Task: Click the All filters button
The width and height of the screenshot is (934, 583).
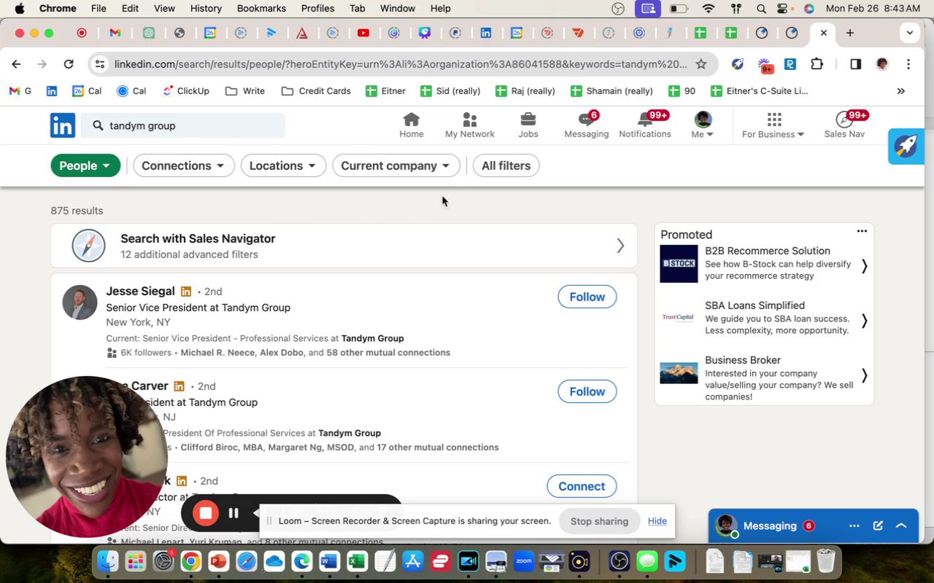Action: point(506,165)
